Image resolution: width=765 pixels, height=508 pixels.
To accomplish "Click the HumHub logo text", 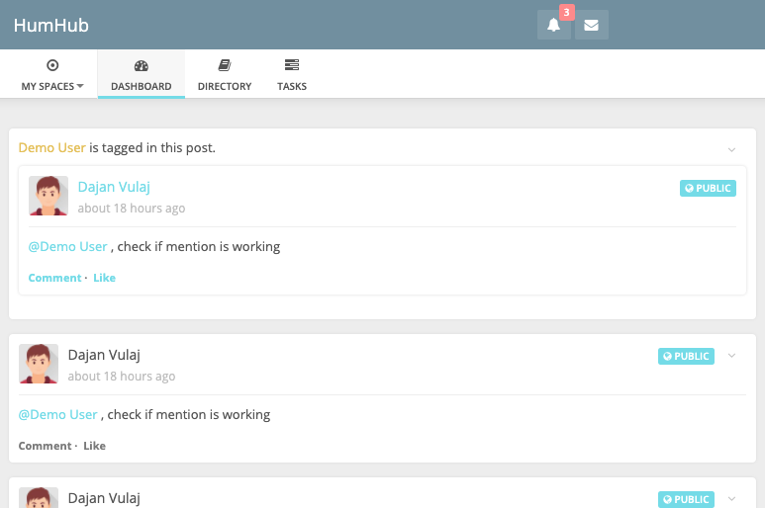I will pyautogui.click(x=51, y=26).
